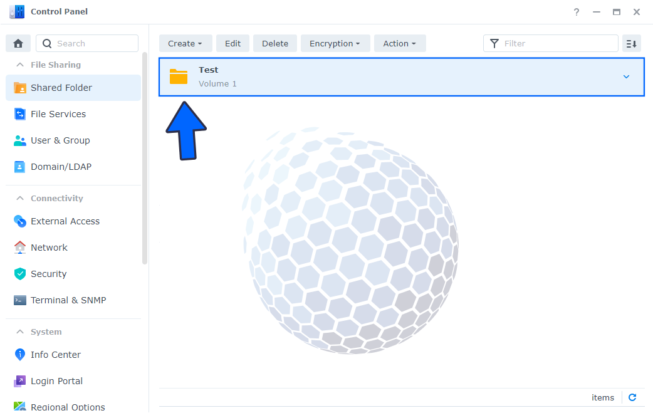Go to User & Group
Screen dimensions: 653x413
pos(60,140)
